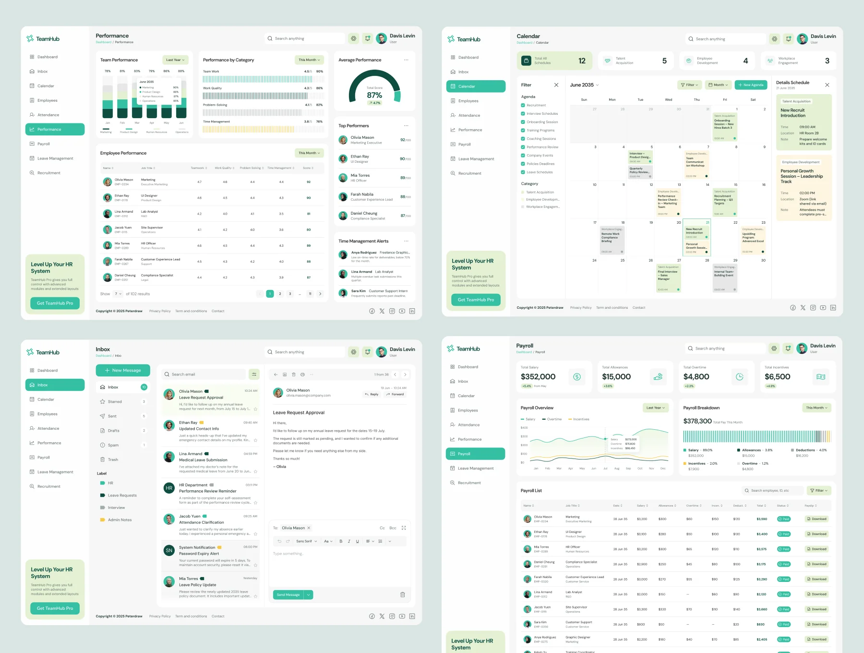Click Get TeamHub Pro in the Calendar window
The image size is (864, 653).
pos(476,300)
